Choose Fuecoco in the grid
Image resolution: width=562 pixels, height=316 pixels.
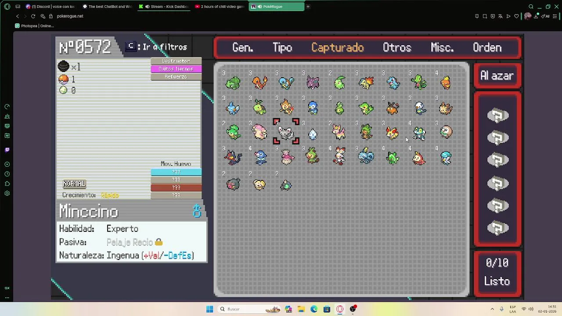pyautogui.click(x=419, y=157)
